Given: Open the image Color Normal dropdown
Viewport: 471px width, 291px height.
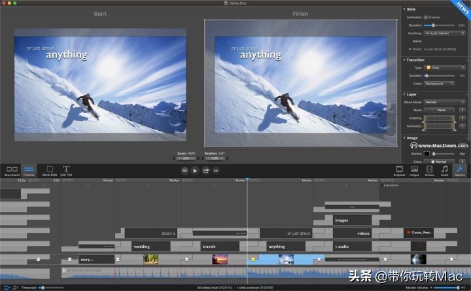Looking at the screenshot, I should (439, 162).
